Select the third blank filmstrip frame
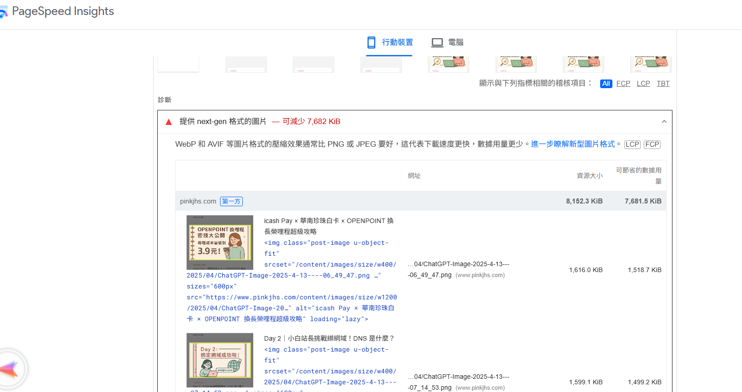Screen dimensions: 742x392 314,64
